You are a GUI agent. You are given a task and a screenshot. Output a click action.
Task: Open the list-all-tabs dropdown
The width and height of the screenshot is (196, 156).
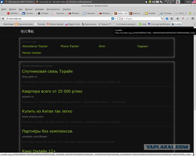[x=194, y=13]
